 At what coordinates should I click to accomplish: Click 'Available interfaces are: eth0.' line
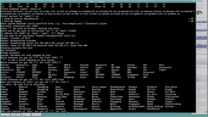19,26
